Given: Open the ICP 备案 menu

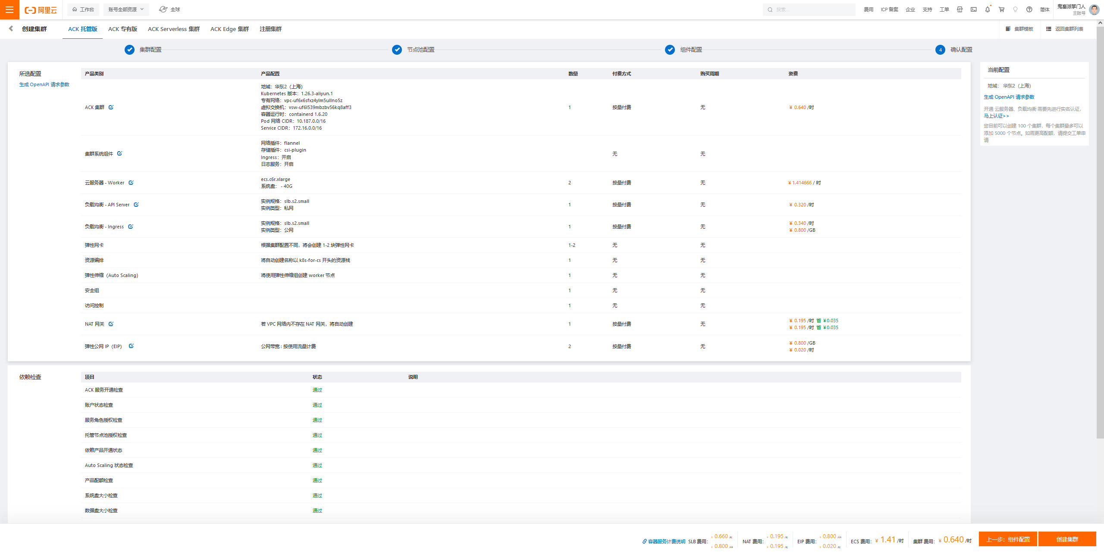Looking at the screenshot, I should pos(889,9).
